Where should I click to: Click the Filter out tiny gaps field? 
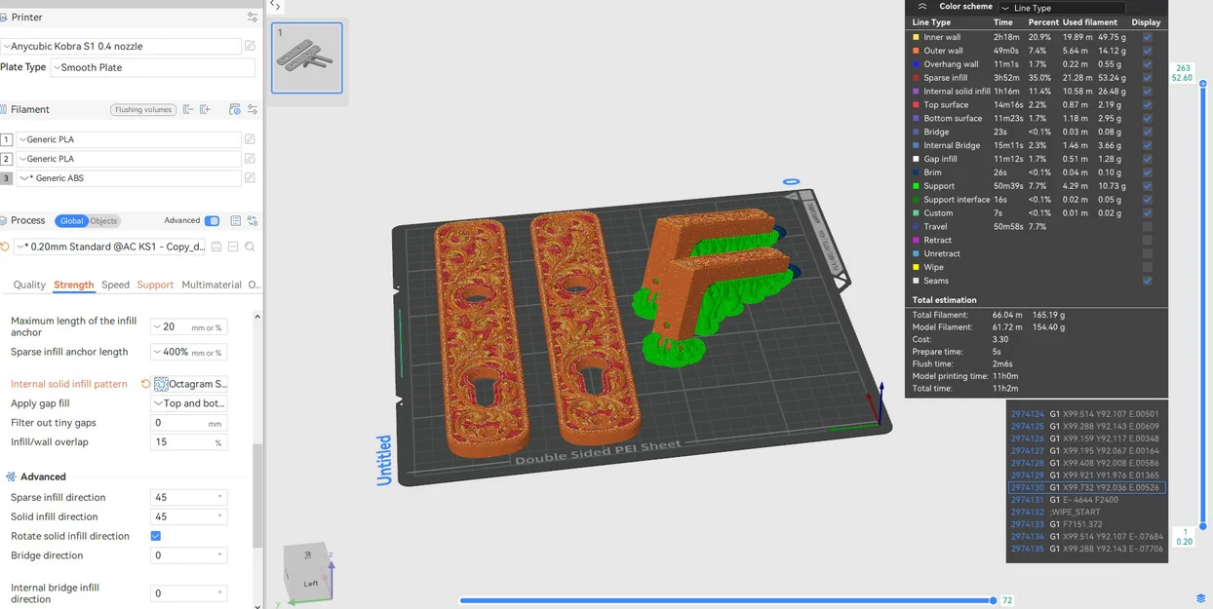188,423
